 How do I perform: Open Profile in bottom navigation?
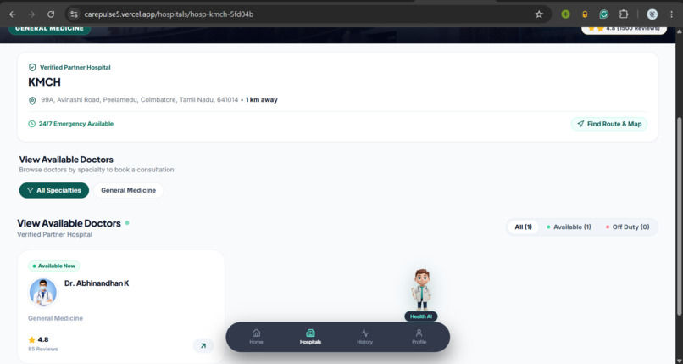[x=419, y=337]
